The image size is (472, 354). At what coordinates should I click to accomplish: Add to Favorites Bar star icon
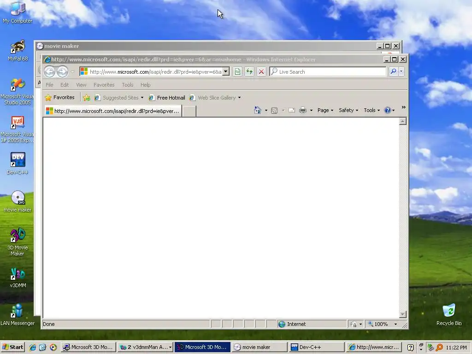pyautogui.click(x=87, y=98)
